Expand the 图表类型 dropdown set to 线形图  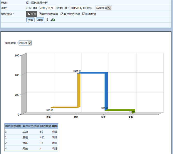click(x=25, y=43)
